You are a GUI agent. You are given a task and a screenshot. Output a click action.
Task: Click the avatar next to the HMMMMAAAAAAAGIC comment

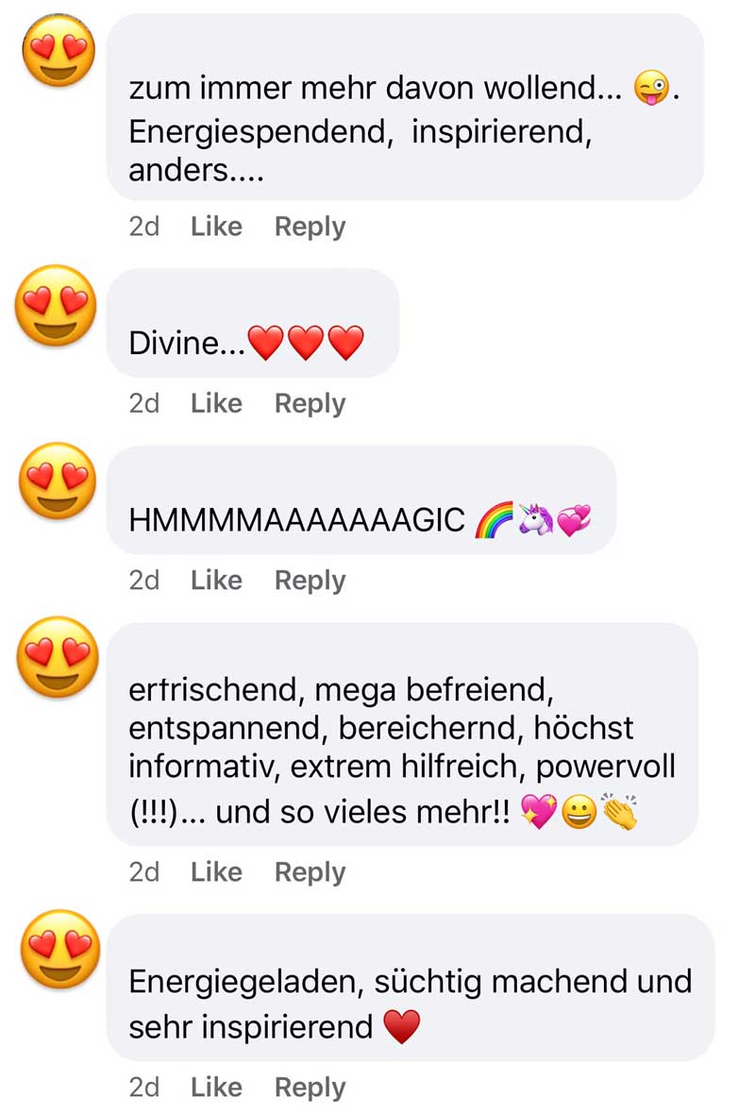click(x=58, y=481)
